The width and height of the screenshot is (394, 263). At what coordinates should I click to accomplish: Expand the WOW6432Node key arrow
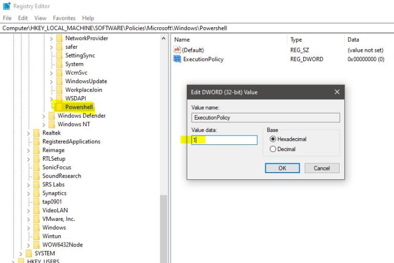click(x=28, y=245)
